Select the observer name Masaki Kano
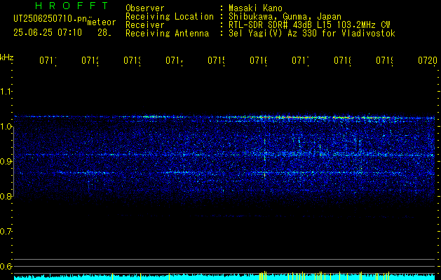 click(x=255, y=8)
